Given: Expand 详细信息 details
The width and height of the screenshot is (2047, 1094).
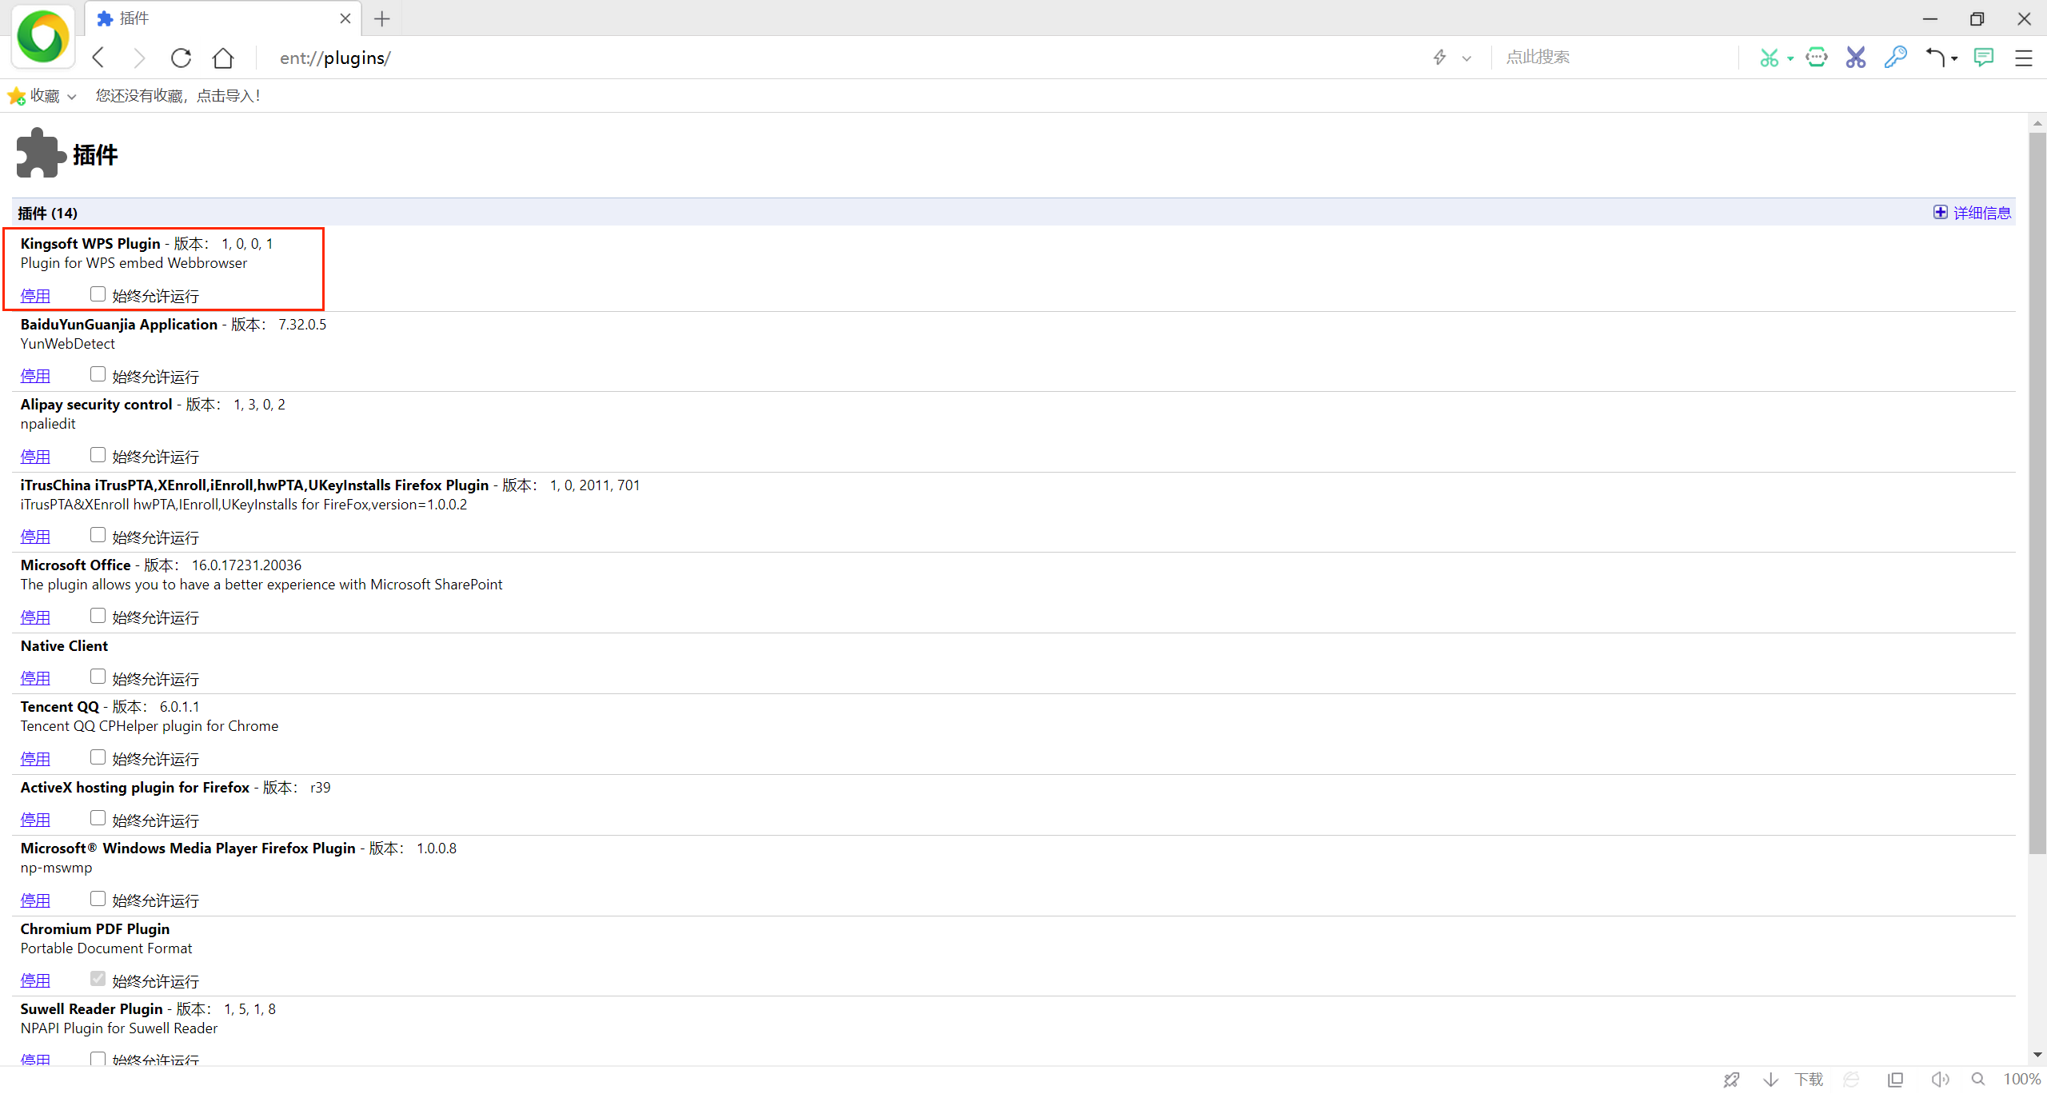Looking at the screenshot, I should click(1982, 213).
